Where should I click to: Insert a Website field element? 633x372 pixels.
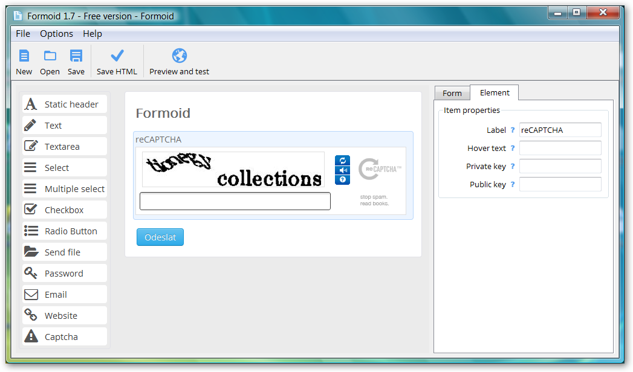click(x=65, y=316)
